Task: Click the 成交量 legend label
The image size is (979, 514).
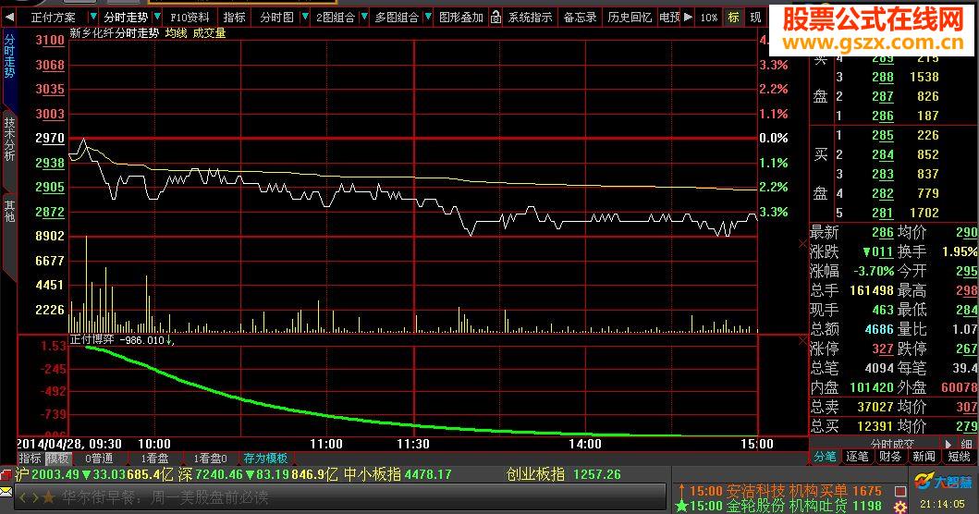Action: (209, 33)
